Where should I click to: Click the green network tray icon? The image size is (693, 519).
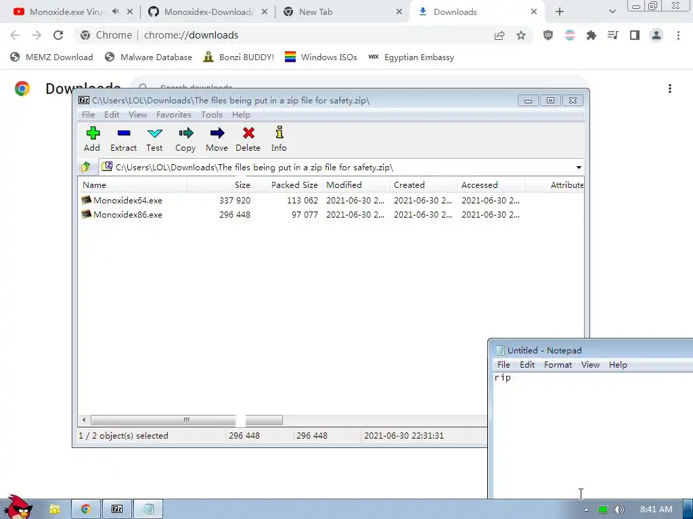[602, 510]
